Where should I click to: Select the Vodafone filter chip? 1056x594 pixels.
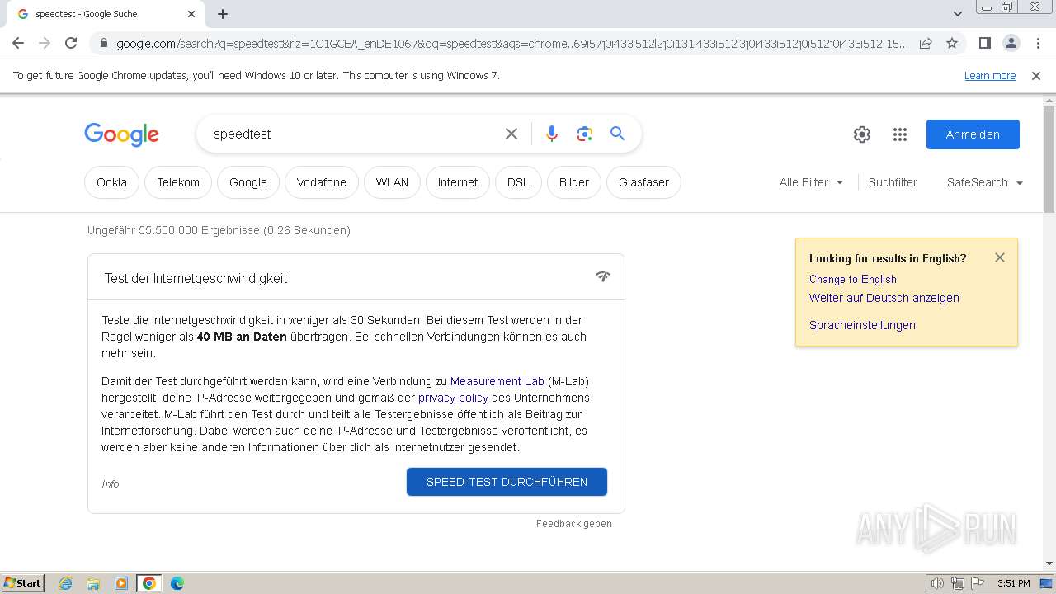(322, 182)
